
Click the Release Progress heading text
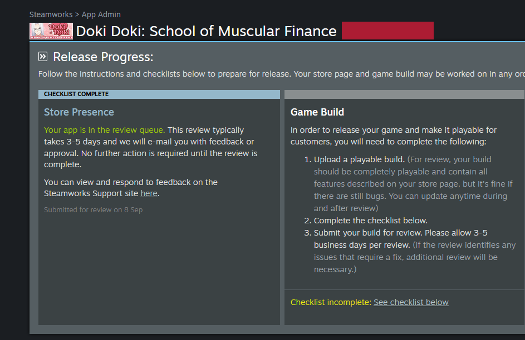(103, 57)
